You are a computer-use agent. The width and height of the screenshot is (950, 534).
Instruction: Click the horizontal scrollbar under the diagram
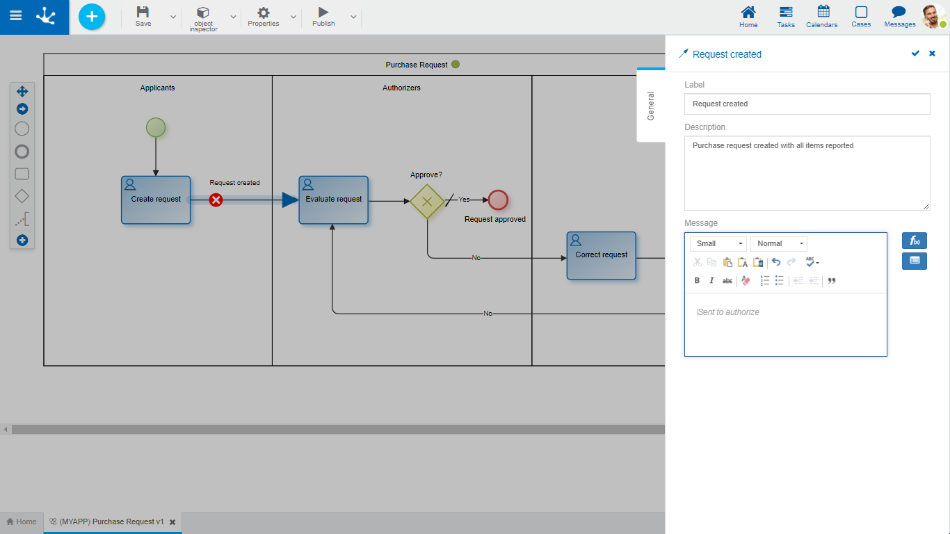tap(334, 430)
